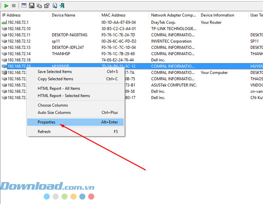Click device icon of highlighted 192.168.72.19 row
This screenshot has height=204, width=263.
[4, 66]
